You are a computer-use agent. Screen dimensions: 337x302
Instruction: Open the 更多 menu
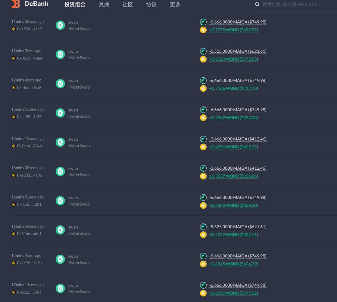[x=175, y=4]
